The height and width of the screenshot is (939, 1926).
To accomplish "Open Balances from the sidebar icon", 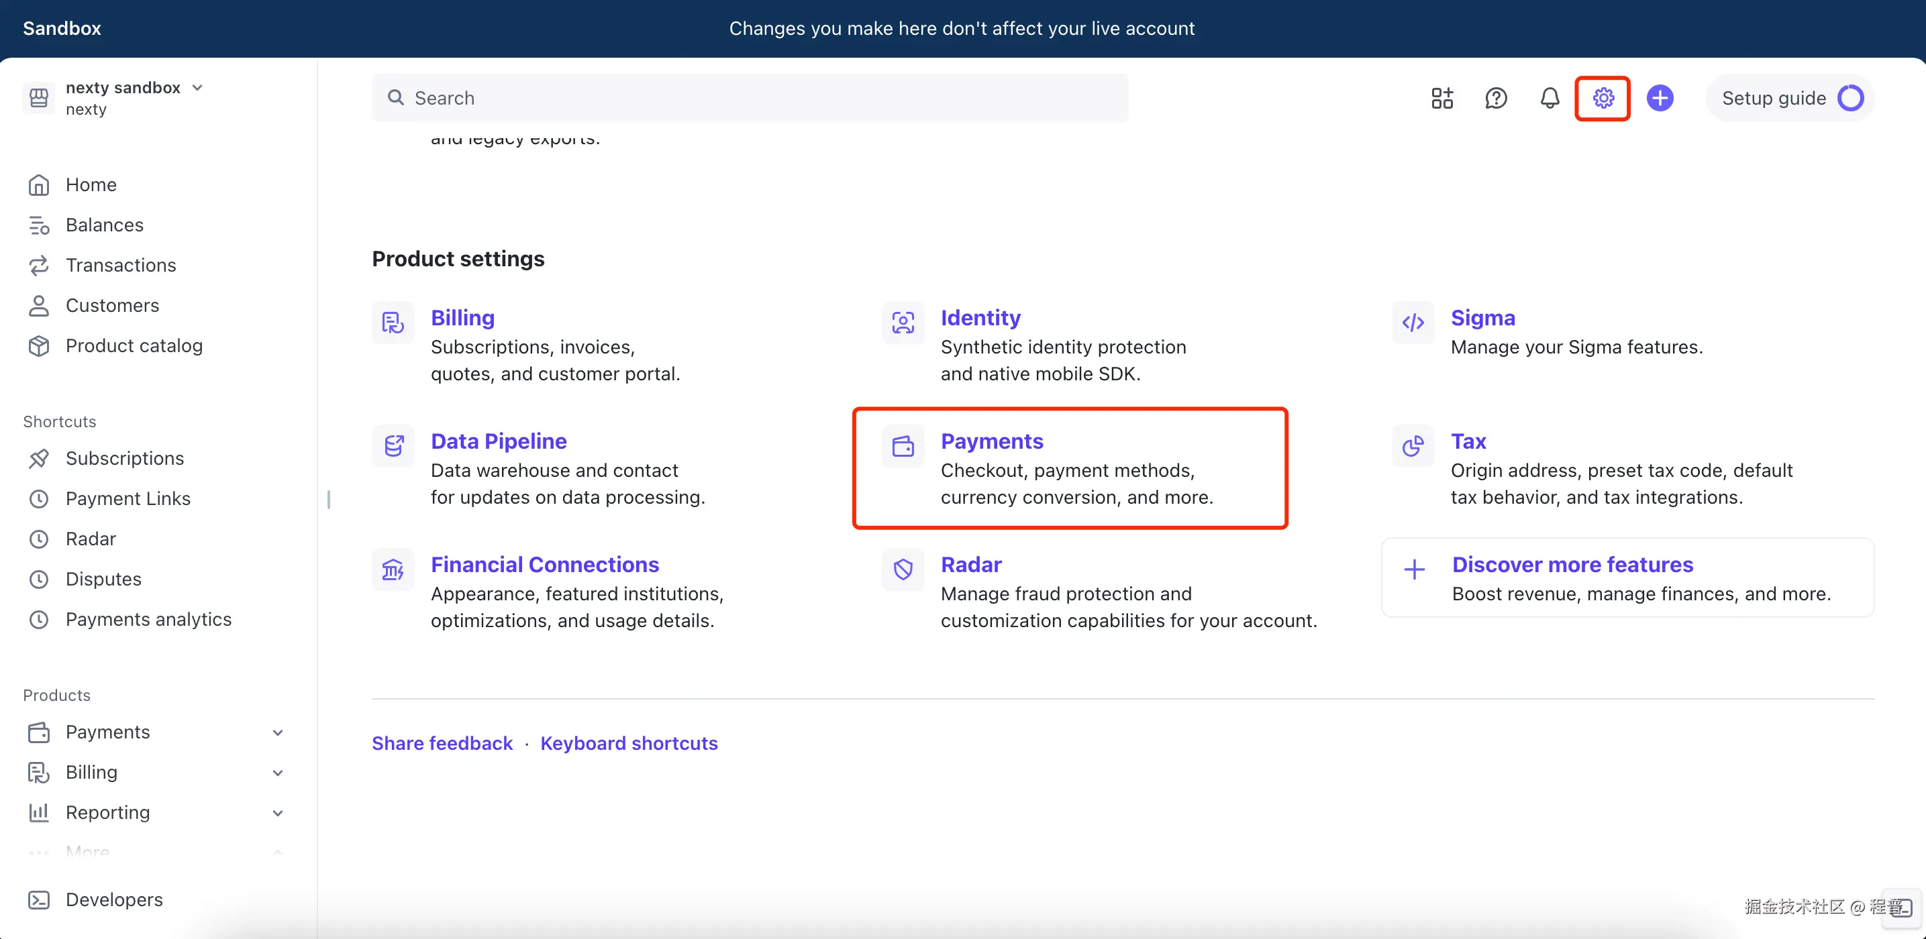I will tap(39, 225).
